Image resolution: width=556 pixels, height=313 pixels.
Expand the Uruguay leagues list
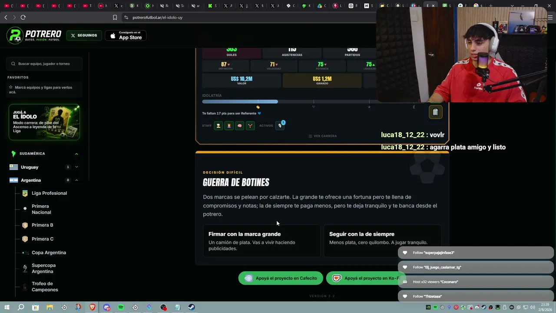pos(76,167)
